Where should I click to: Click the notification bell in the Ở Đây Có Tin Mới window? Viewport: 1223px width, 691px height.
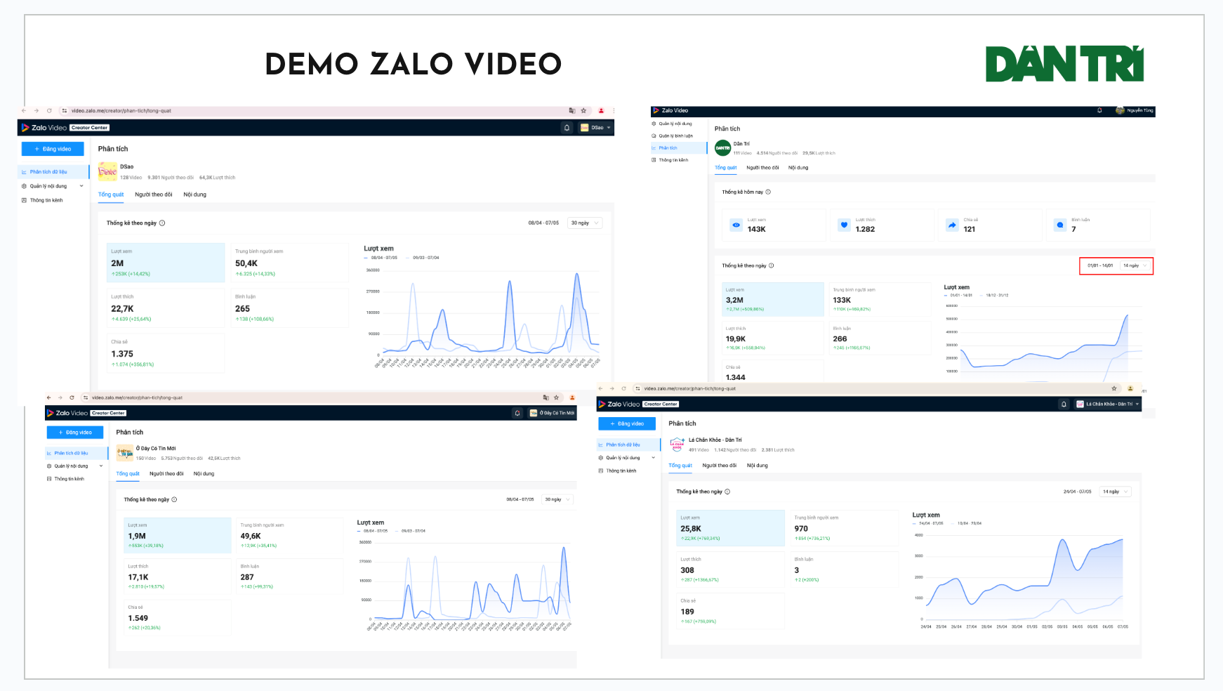click(x=517, y=413)
